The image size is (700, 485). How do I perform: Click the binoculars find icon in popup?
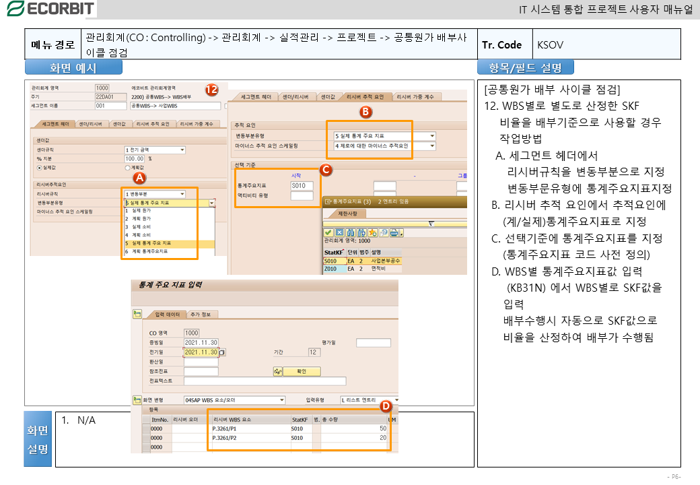(x=351, y=232)
